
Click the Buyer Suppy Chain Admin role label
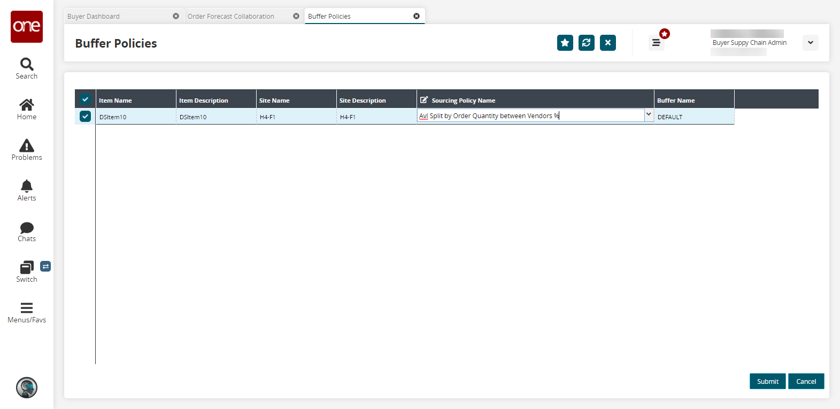click(x=750, y=43)
